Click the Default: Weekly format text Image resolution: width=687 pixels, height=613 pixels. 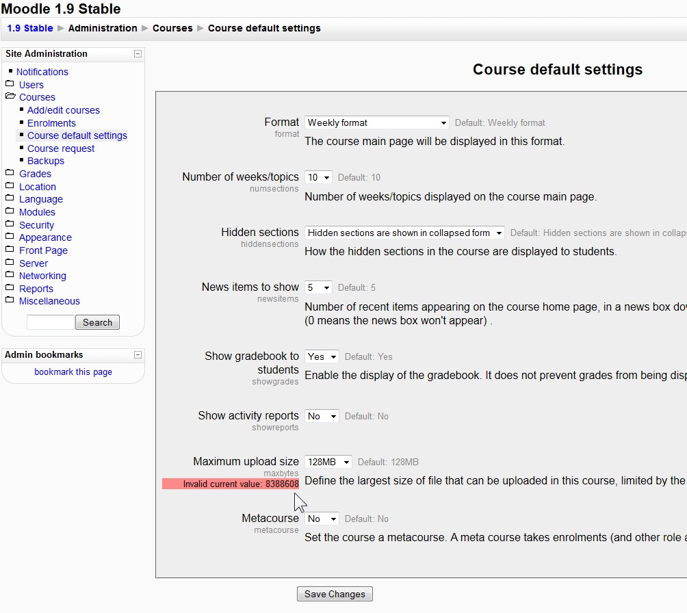click(x=500, y=123)
